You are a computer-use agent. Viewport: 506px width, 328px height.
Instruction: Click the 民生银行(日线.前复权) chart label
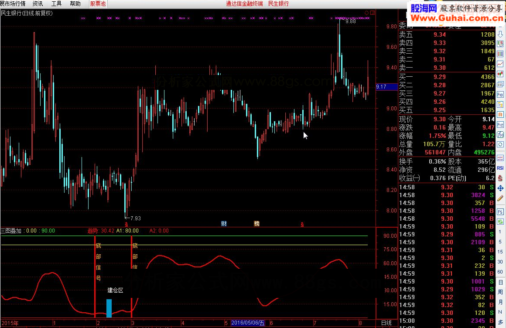point(27,13)
